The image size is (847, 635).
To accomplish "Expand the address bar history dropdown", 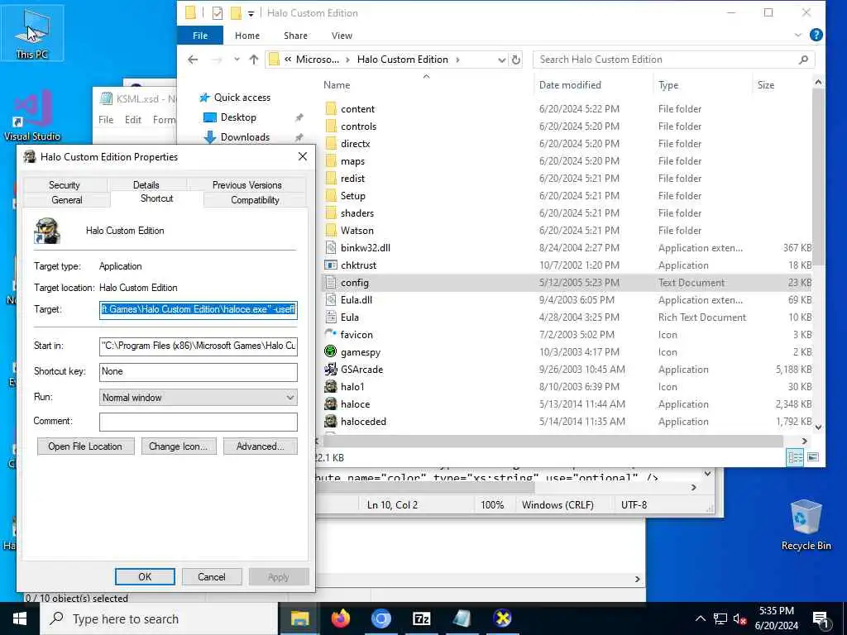I will tap(501, 60).
